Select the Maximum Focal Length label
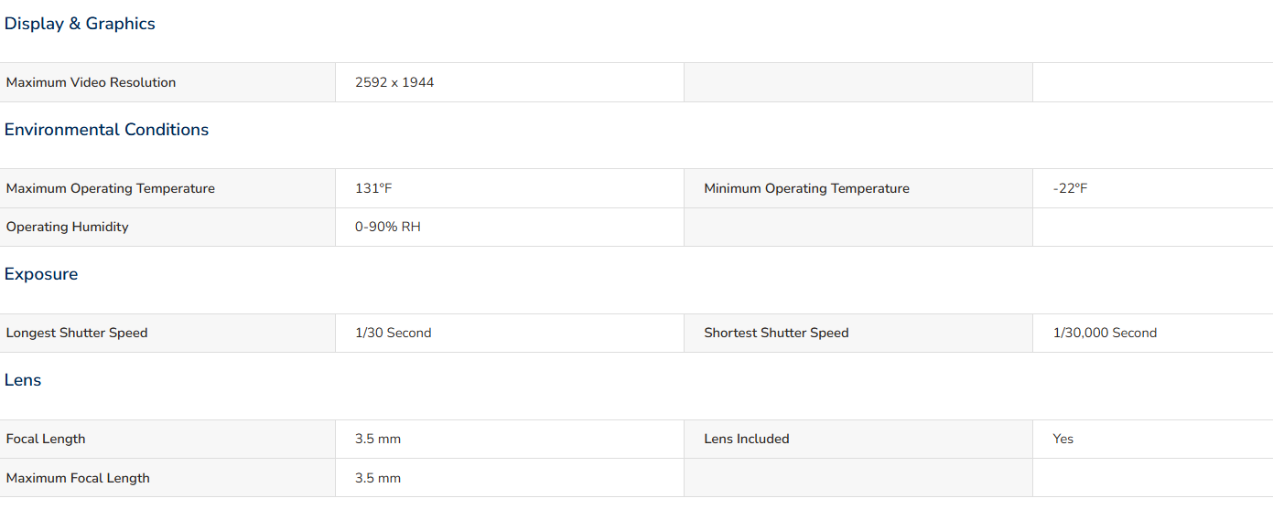The height and width of the screenshot is (509, 1273). point(78,478)
